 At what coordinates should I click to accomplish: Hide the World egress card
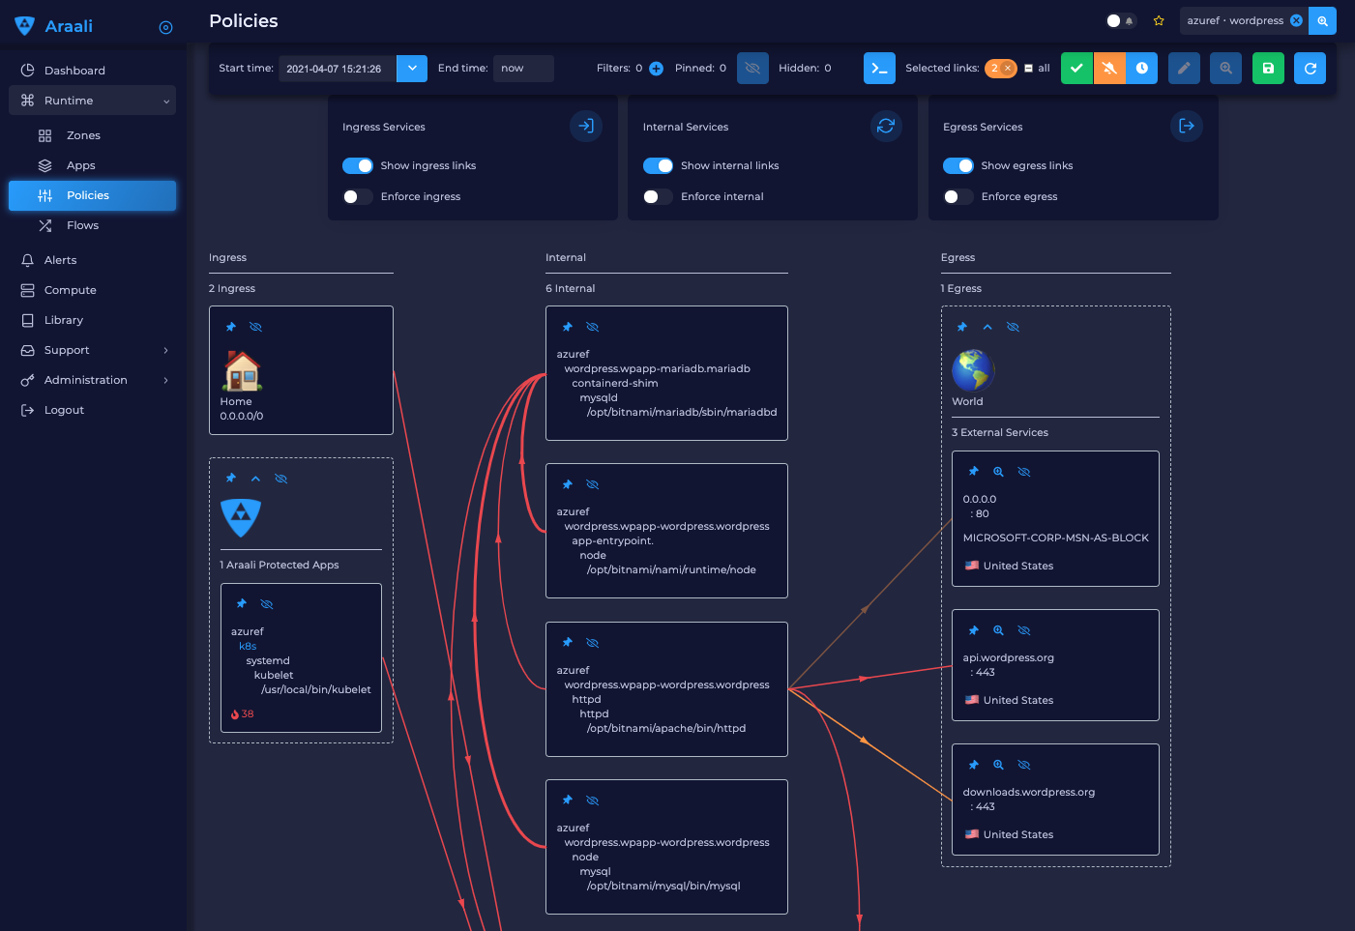[x=1013, y=327]
